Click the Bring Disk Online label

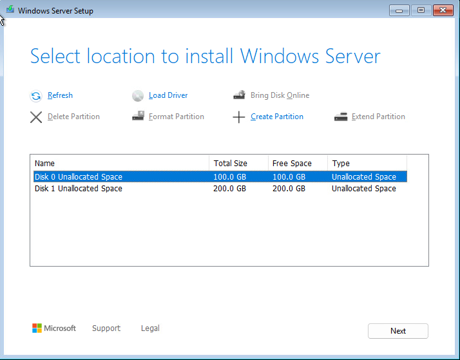click(x=280, y=95)
